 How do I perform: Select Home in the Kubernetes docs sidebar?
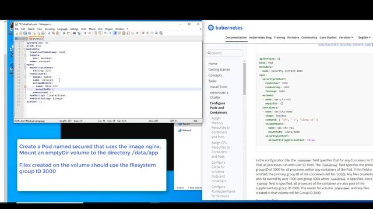pos(213,64)
